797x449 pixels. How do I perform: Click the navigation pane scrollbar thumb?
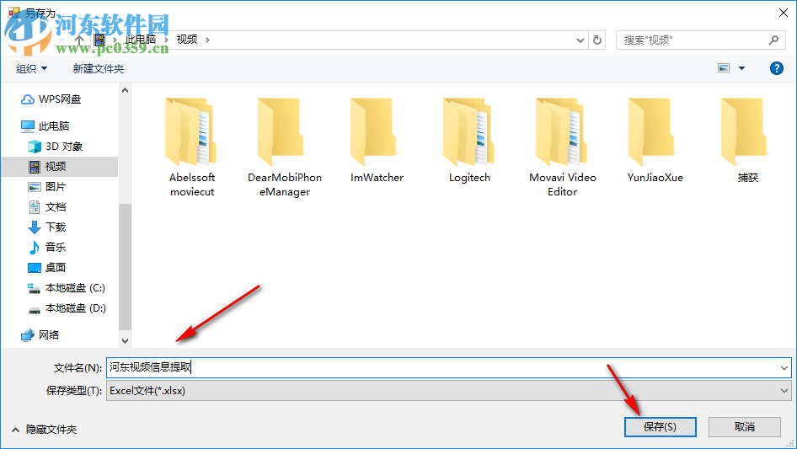tap(125, 267)
